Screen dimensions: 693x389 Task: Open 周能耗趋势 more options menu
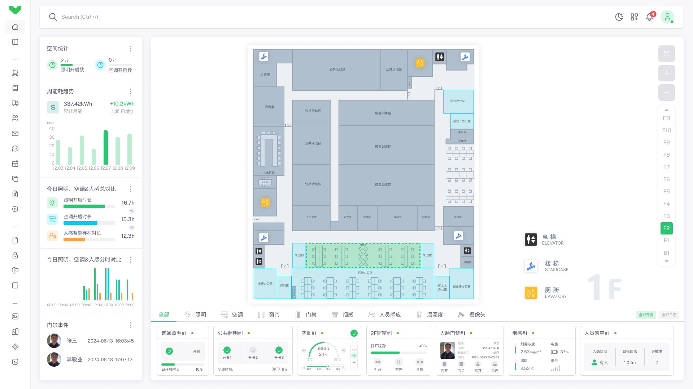131,91
